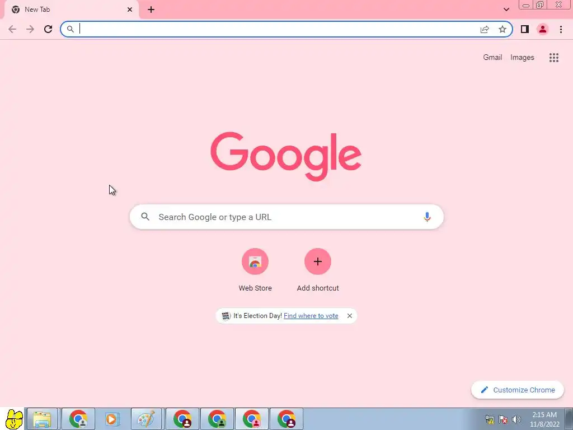Launch Windows Media Player from the taskbar

pos(112,419)
